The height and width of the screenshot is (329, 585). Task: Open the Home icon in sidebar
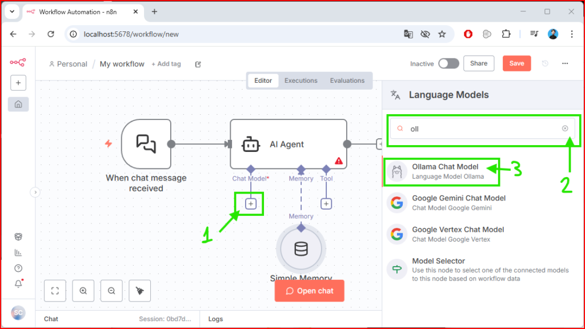pos(18,105)
